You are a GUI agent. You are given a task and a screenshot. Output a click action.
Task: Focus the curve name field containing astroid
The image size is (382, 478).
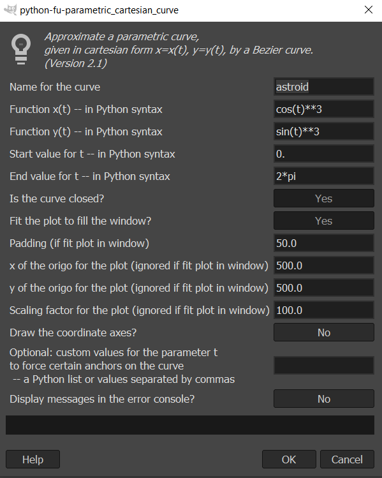[324, 87]
